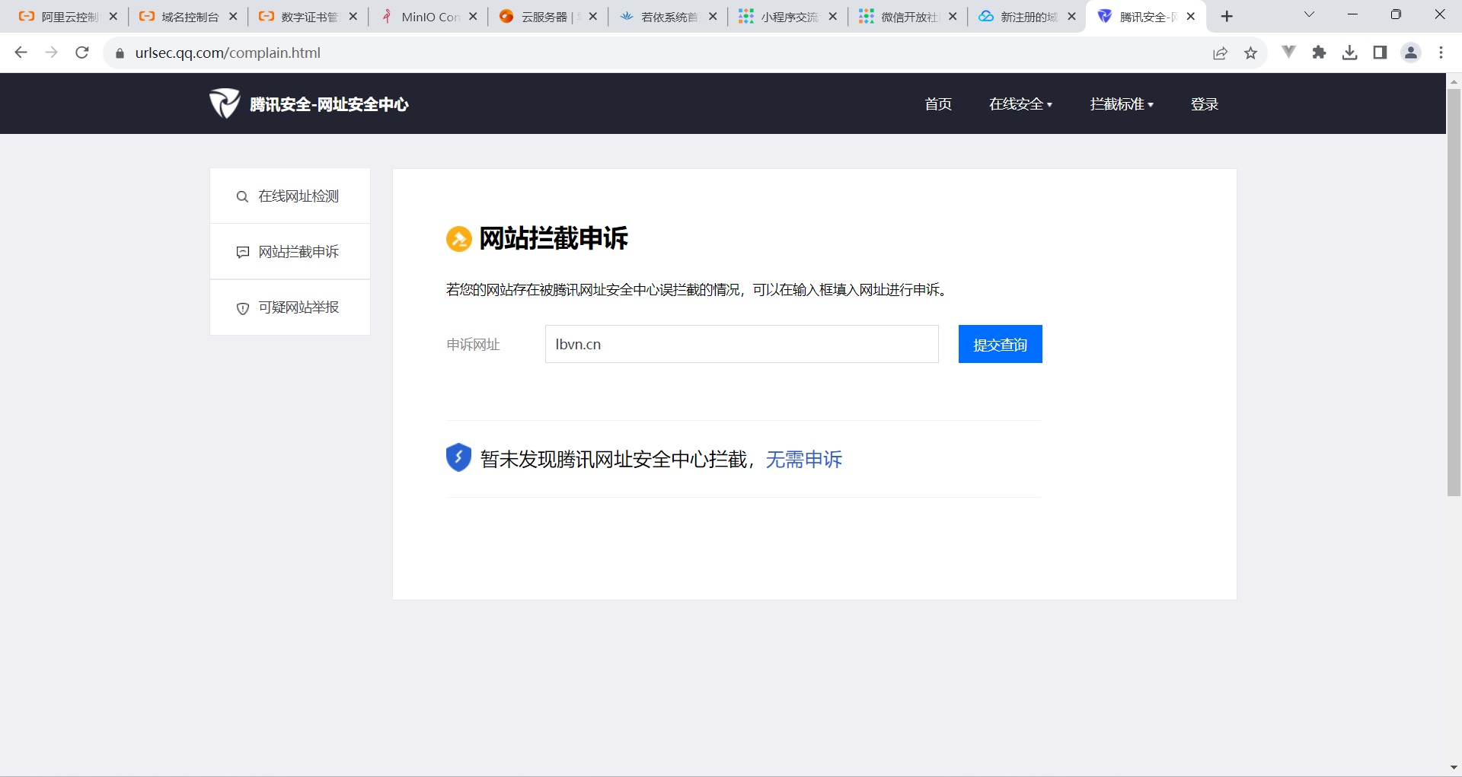Close the 若依系统首 tab
This screenshot has height=777, width=1462.
tap(713, 17)
